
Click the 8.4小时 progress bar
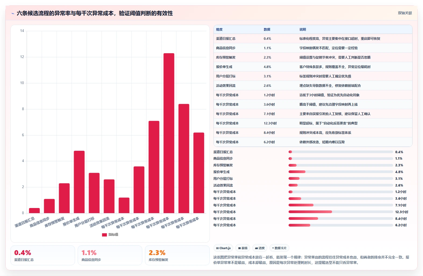coord(341,218)
